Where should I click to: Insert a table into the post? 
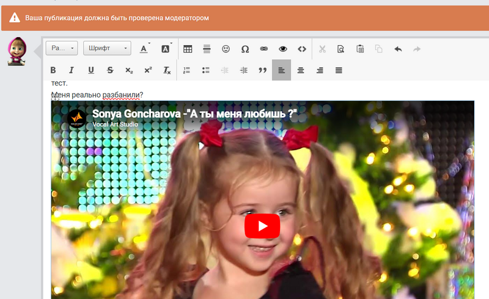point(188,49)
